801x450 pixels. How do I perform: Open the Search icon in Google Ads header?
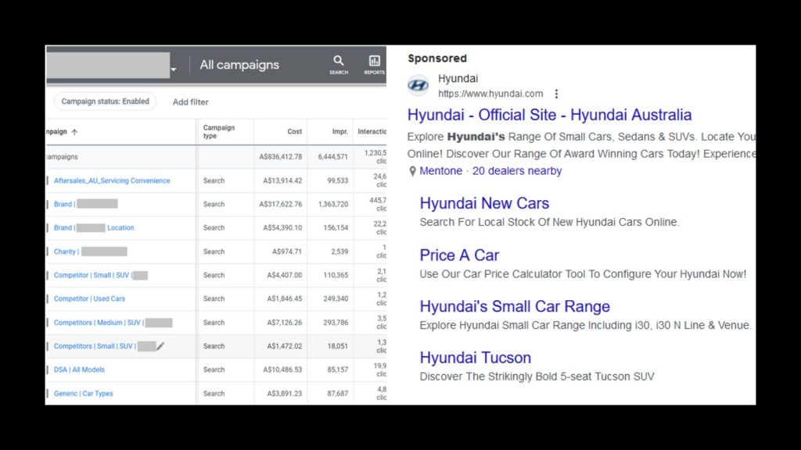[338, 65]
